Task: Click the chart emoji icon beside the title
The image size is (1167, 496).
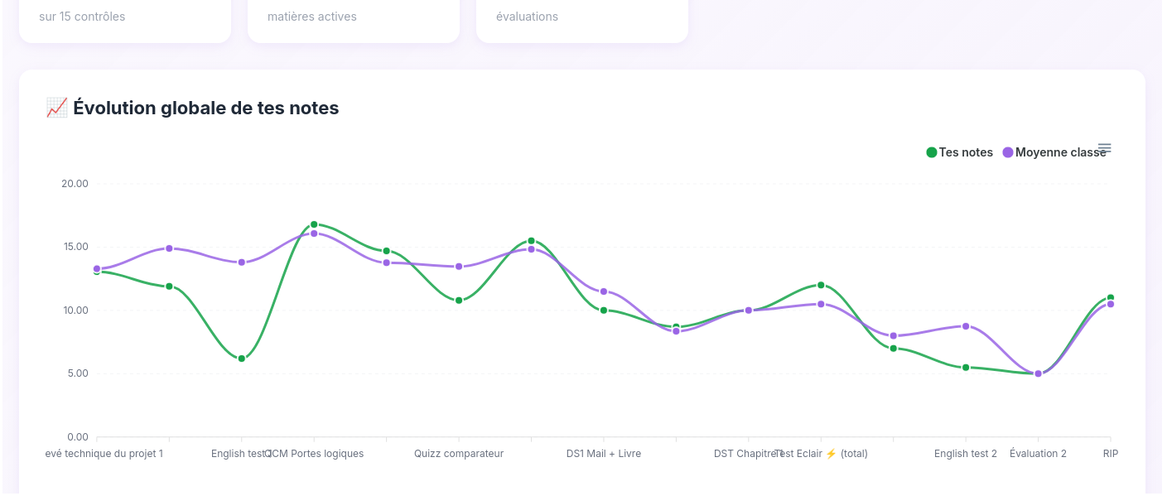Action: point(56,108)
